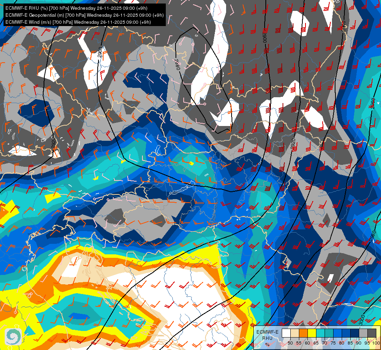Select the yellow 60-65% legend swatch
Screen dimensions: 381x350
(312, 333)
